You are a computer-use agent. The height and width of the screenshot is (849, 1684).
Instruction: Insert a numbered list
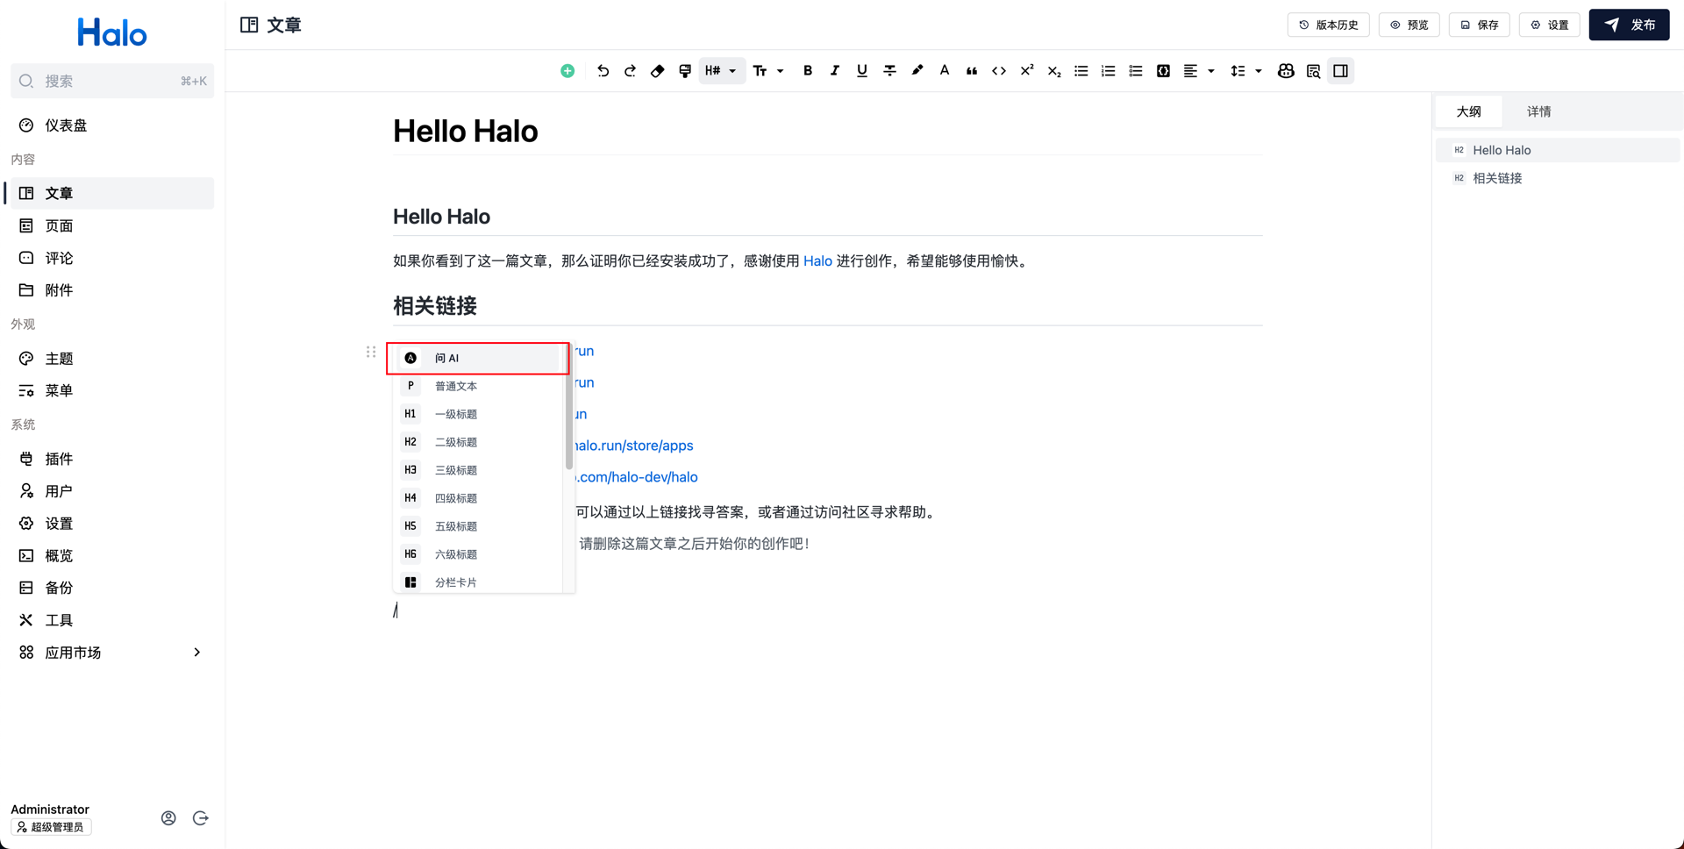point(1109,71)
